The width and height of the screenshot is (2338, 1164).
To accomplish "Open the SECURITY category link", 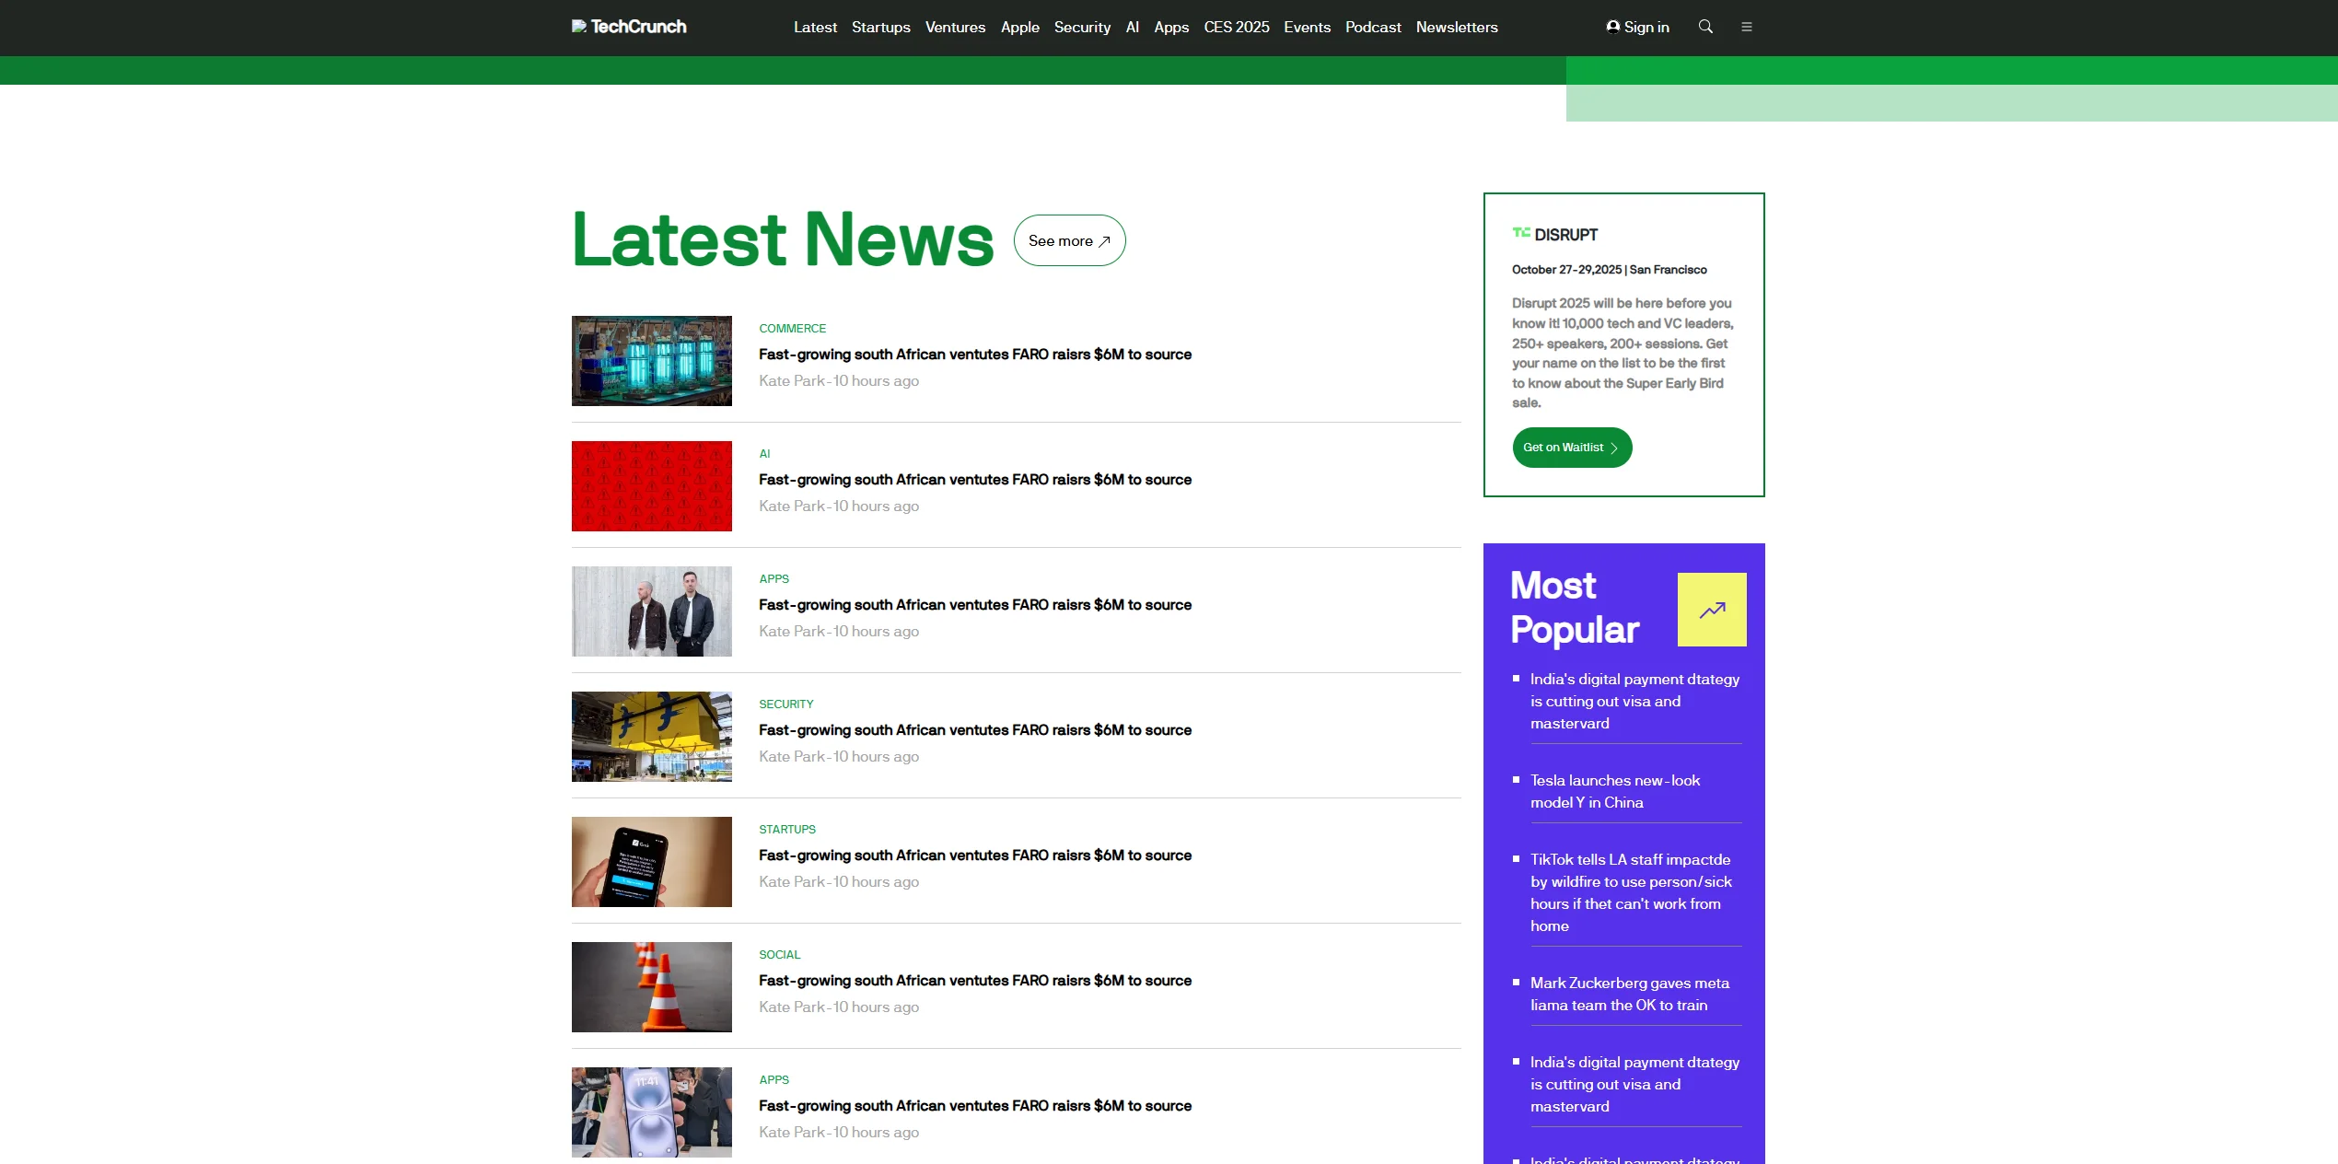I will coord(785,704).
